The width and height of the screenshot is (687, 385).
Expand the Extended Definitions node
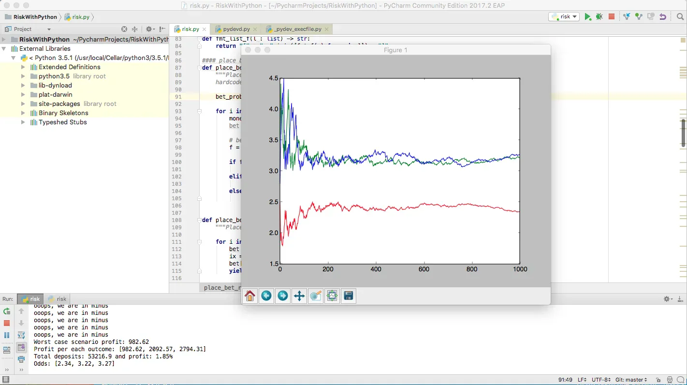(23, 67)
